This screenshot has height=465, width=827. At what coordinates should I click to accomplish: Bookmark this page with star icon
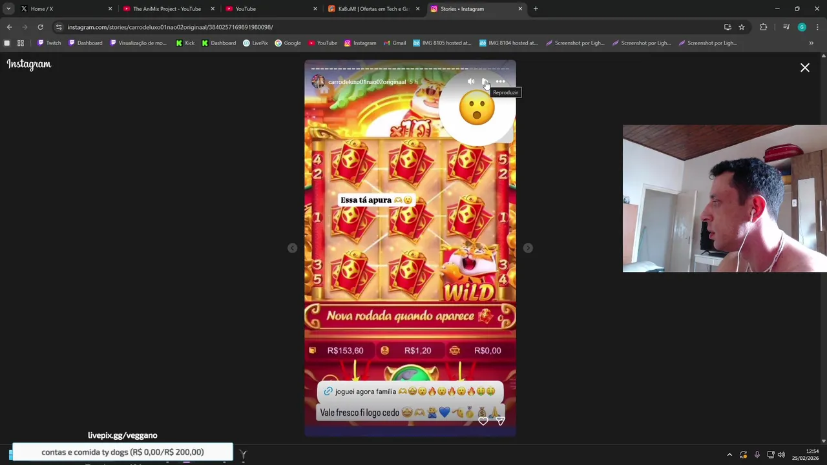742,27
